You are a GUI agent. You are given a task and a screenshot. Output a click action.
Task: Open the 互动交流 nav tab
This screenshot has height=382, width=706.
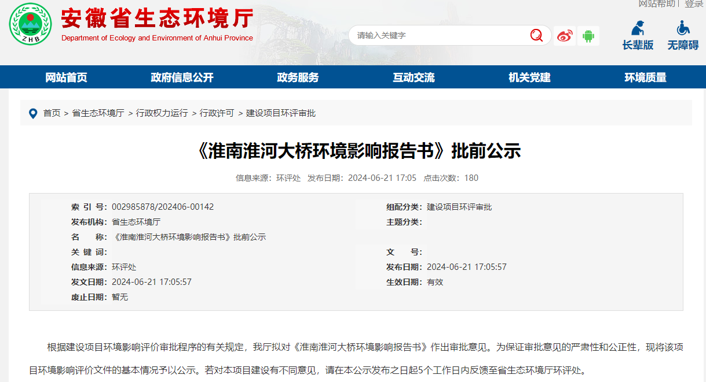pyautogui.click(x=414, y=77)
